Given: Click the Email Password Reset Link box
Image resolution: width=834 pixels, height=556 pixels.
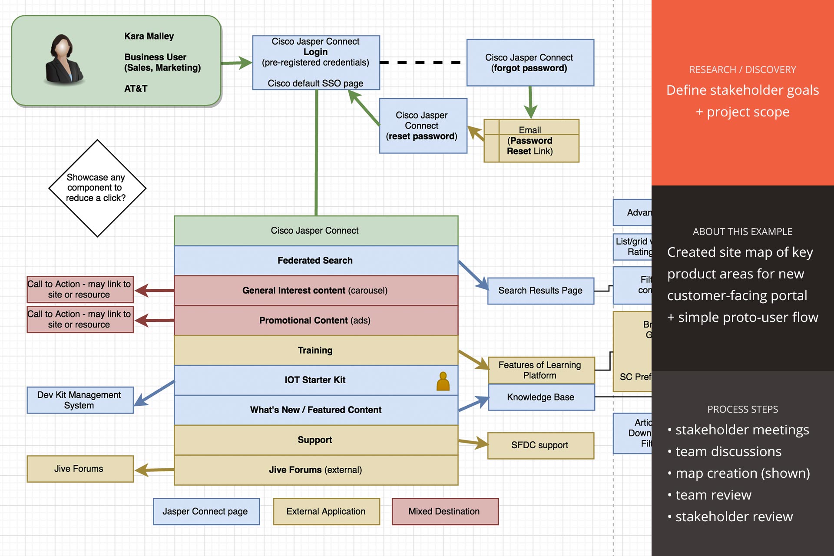Looking at the screenshot, I should click(531, 141).
